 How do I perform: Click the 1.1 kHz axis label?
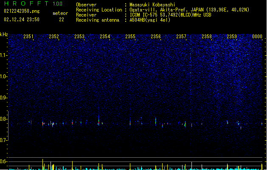click(4, 55)
